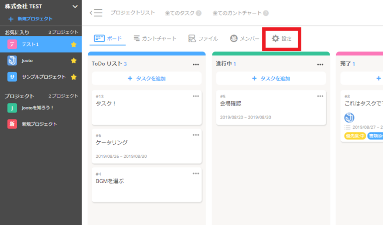This screenshot has height=225, width=383.
Task: Add task in ToDo リスト column
Action: pyautogui.click(x=147, y=78)
